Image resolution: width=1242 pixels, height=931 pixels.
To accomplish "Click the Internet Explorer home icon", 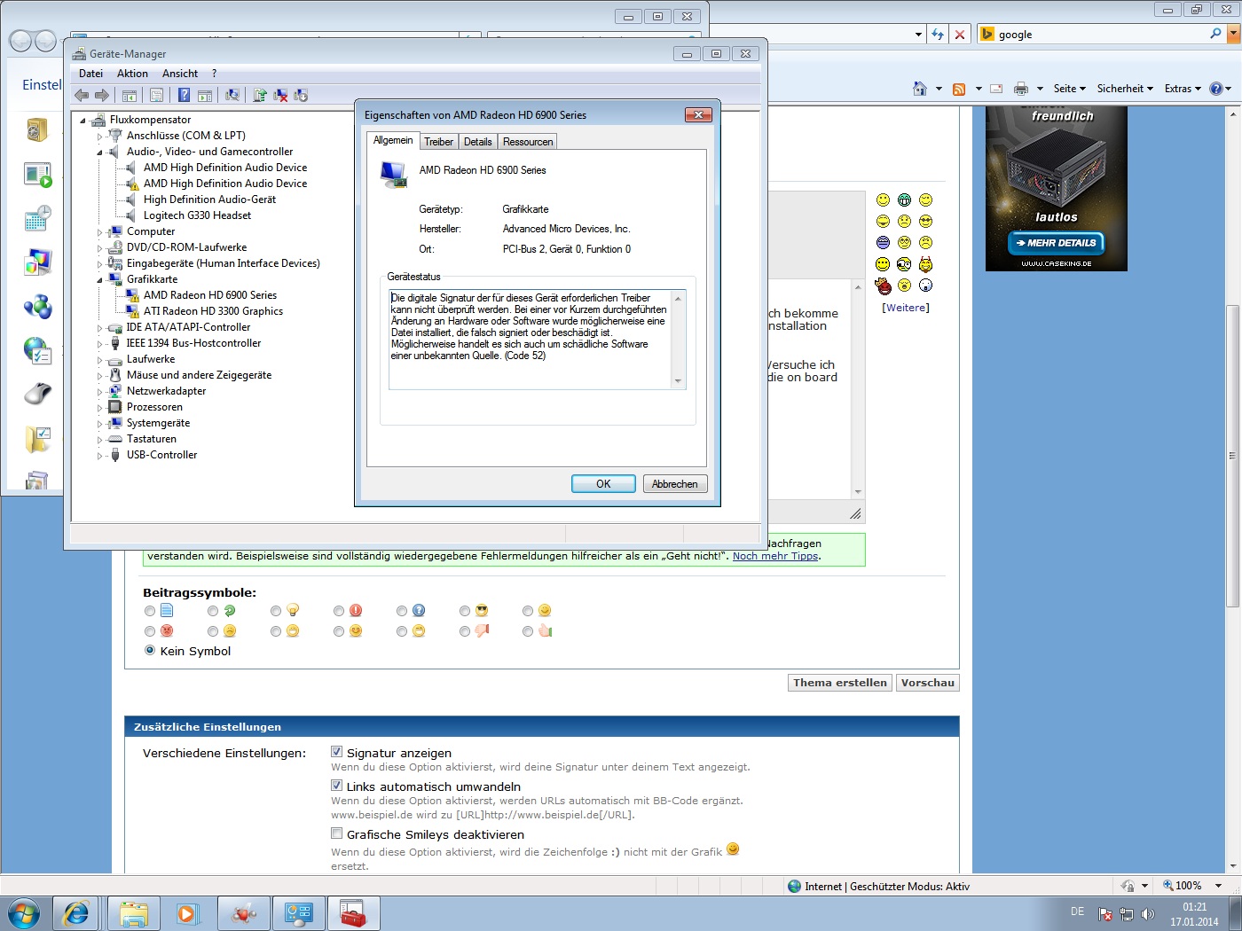I will tap(920, 89).
